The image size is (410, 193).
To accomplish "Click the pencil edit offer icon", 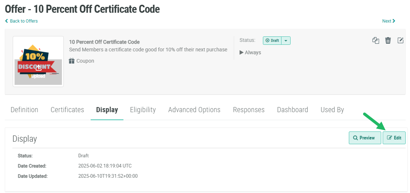I will click(x=401, y=40).
